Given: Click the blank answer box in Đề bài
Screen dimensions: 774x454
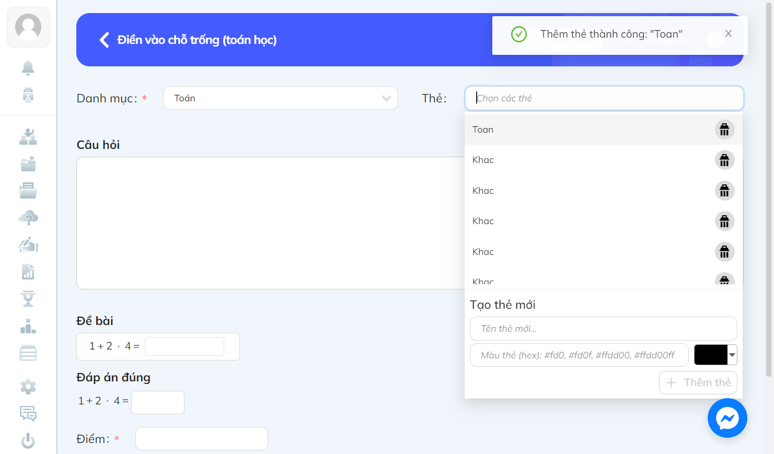Looking at the screenshot, I should coord(184,346).
